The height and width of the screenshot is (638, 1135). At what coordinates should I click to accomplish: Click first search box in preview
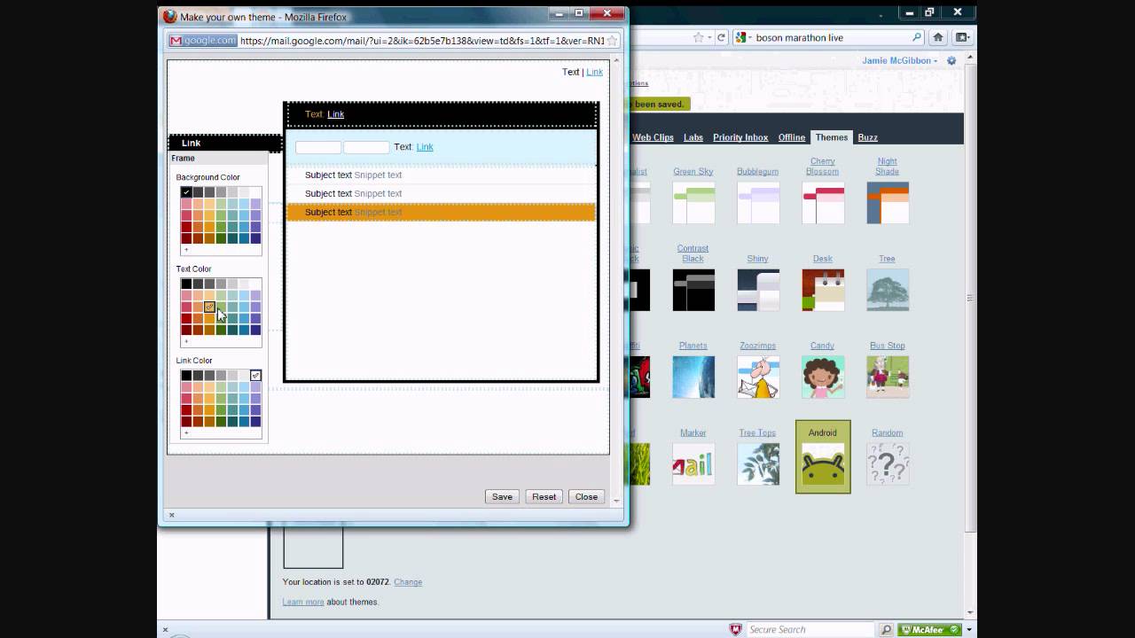pyautogui.click(x=318, y=147)
